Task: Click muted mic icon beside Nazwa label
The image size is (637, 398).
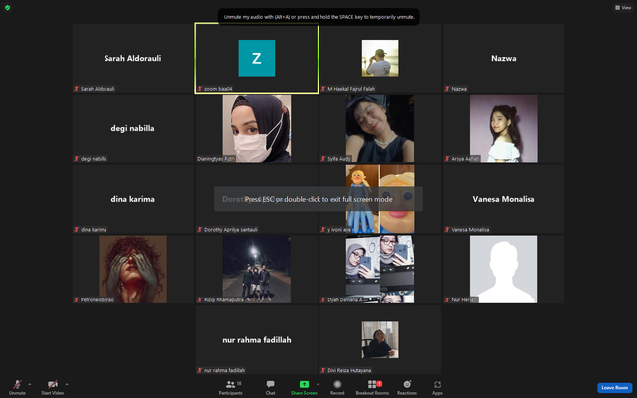Action: [447, 89]
